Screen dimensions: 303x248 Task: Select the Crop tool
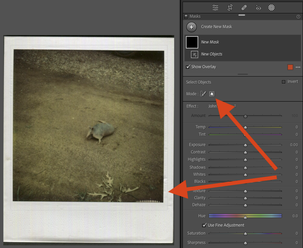[x=230, y=7]
